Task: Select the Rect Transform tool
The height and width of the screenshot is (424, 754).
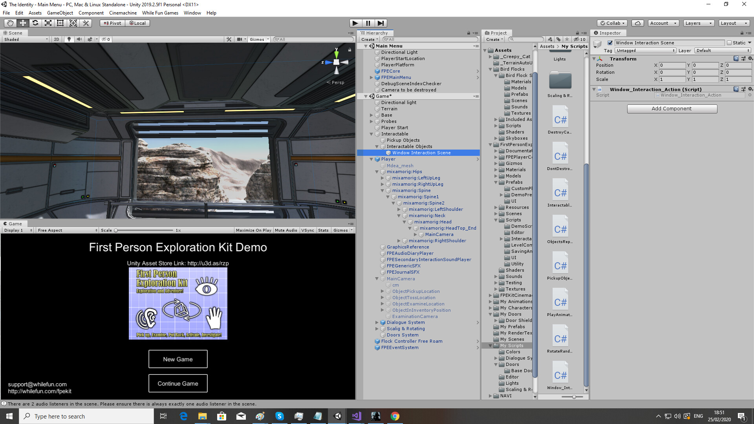Action: 60,23
